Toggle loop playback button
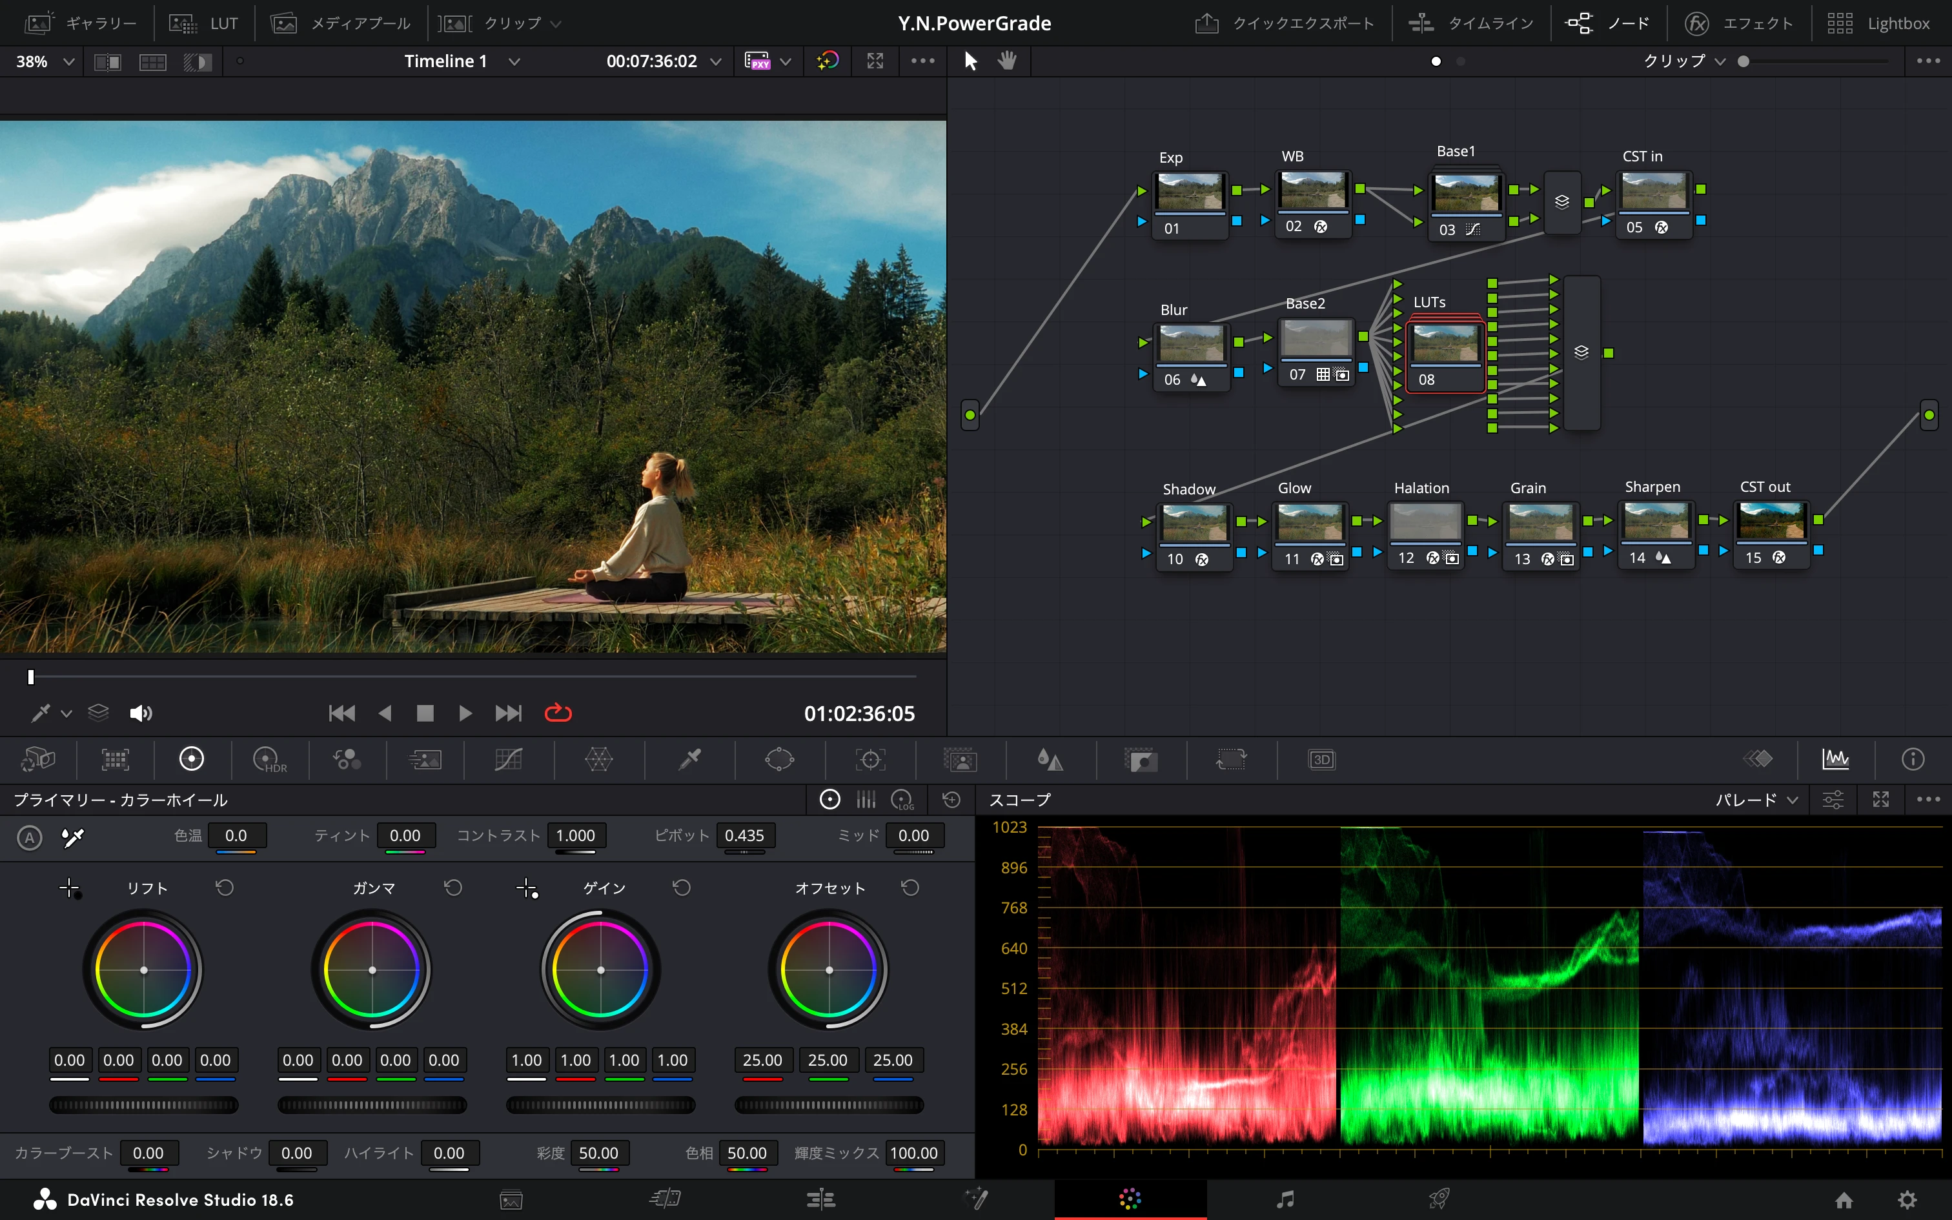The image size is (1952, 1220). click(557, 713)
